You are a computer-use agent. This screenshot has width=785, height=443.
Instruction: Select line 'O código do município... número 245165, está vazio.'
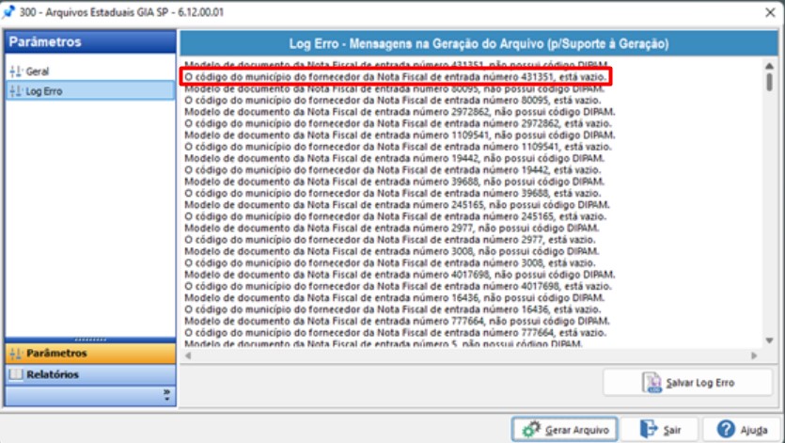tap(396, 216)
